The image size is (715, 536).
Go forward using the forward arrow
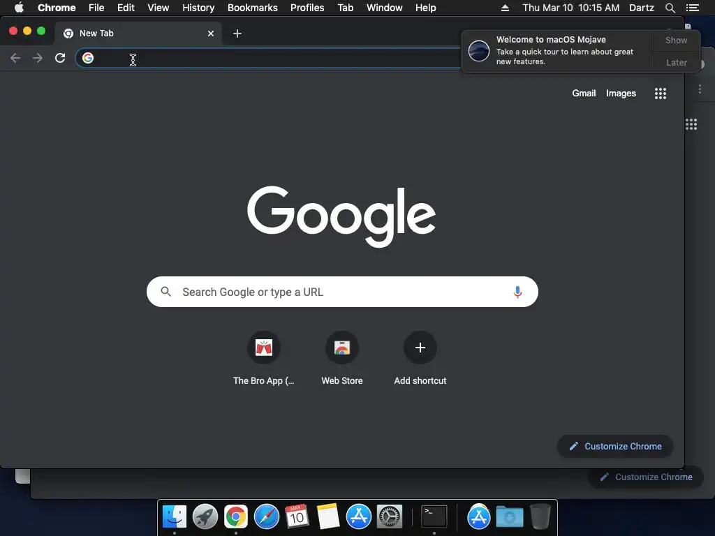[x=38, y=58]
